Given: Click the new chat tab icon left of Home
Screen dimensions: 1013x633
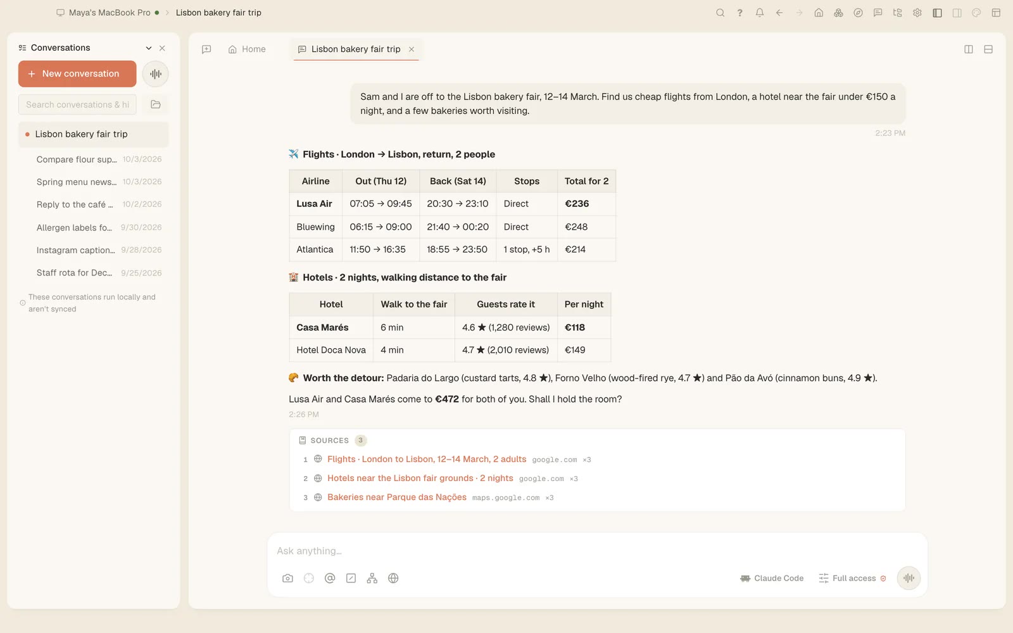Looking at the screenshot, I should (206, 49).
